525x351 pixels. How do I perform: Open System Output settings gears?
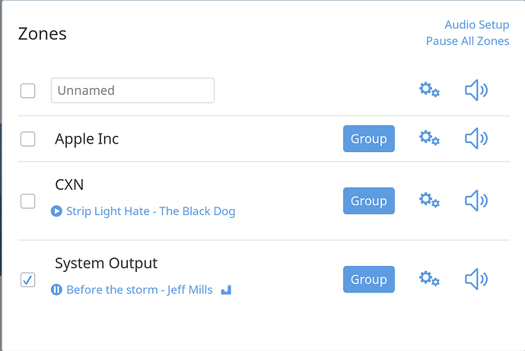click(429, 279)
